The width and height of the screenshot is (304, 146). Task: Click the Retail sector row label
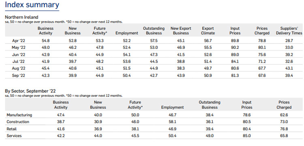tap(12, 129)
